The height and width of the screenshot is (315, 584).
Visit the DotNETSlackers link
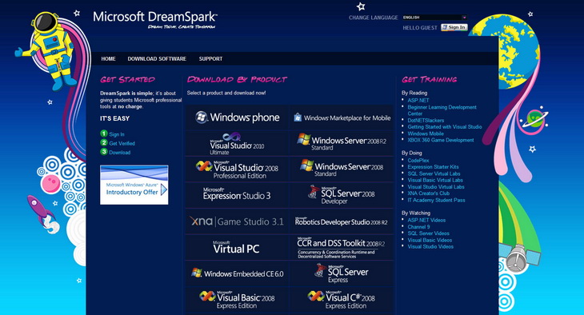pos(426,120)
